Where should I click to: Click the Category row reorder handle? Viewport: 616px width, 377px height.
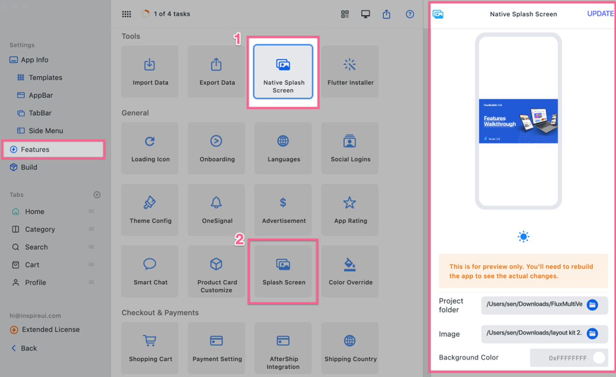tap(91, 229)
